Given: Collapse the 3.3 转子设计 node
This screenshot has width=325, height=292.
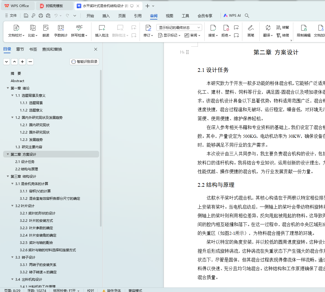Looking at the screenshot, I should [12, 257].
